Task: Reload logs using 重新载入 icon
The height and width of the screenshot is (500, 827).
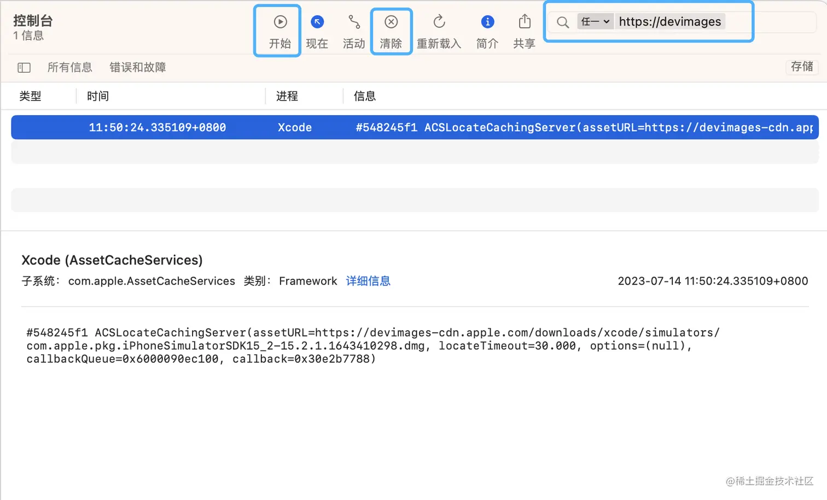Action: tap(439, 22)
